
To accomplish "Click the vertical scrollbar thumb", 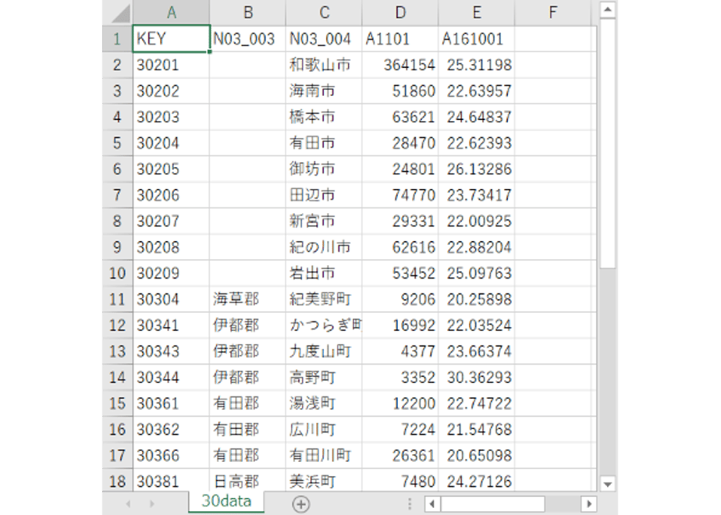I will 608,143.
